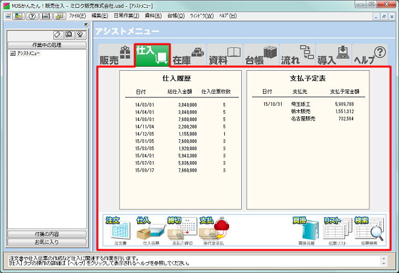Switch to the 販売 sales tab
This screenshot has width=399, height=273.
(x=116, y=55)
